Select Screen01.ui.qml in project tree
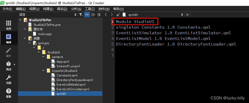249x103 pixels. point(68,66)
